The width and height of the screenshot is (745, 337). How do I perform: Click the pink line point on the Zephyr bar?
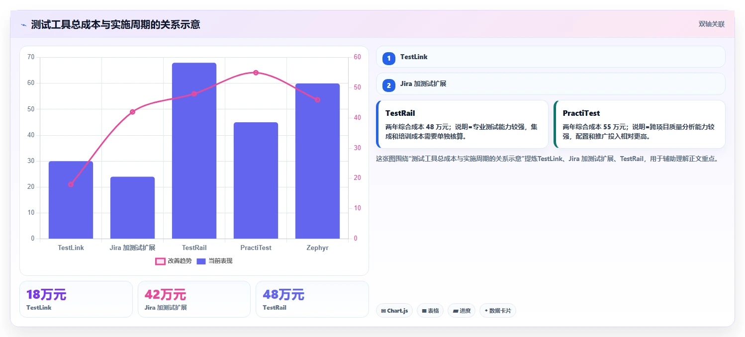(317, 100)
